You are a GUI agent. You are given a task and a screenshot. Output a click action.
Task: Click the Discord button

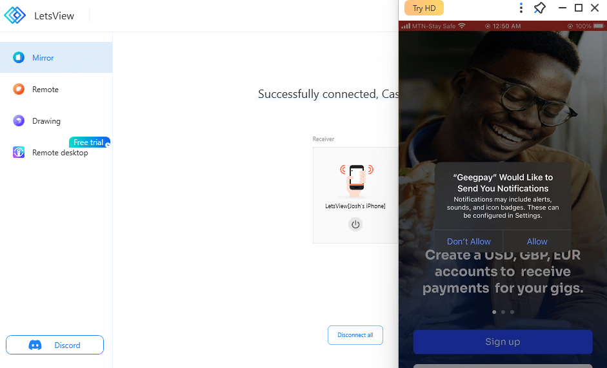pyautogui.click(x=55, y=345)
